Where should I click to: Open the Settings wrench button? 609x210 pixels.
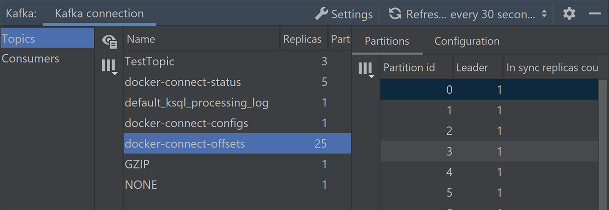[343, 14]
